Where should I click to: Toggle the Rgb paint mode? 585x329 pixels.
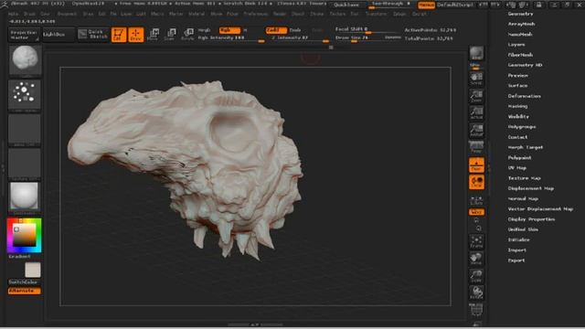(x=229, y=30)
